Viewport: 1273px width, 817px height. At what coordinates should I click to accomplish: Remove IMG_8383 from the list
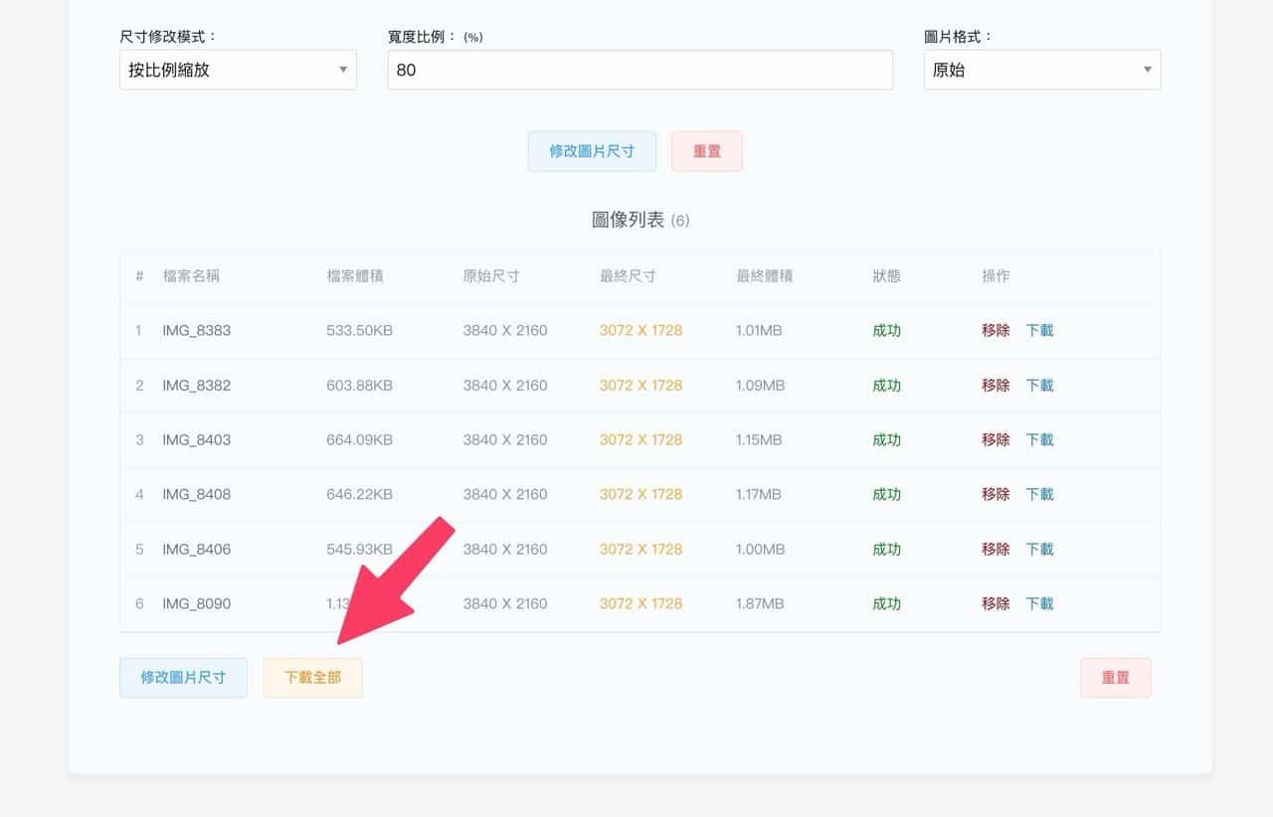(x=996, y=331)
